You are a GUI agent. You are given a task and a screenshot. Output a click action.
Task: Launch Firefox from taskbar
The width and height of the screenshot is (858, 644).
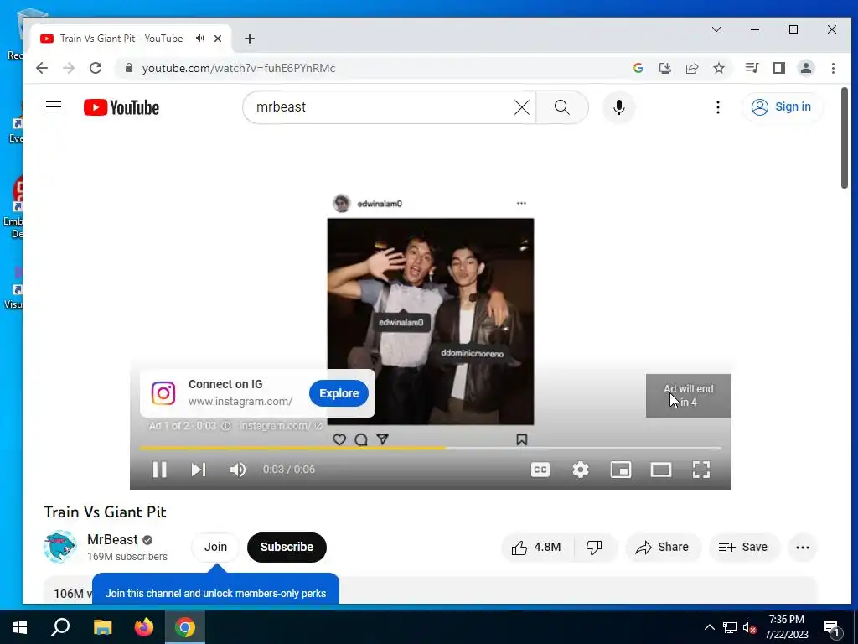coord(144,627)
